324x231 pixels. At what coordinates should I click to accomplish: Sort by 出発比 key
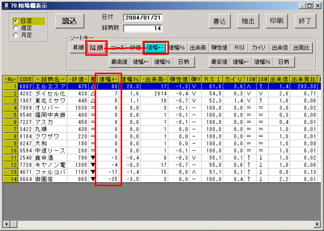[x=302, y=48]
